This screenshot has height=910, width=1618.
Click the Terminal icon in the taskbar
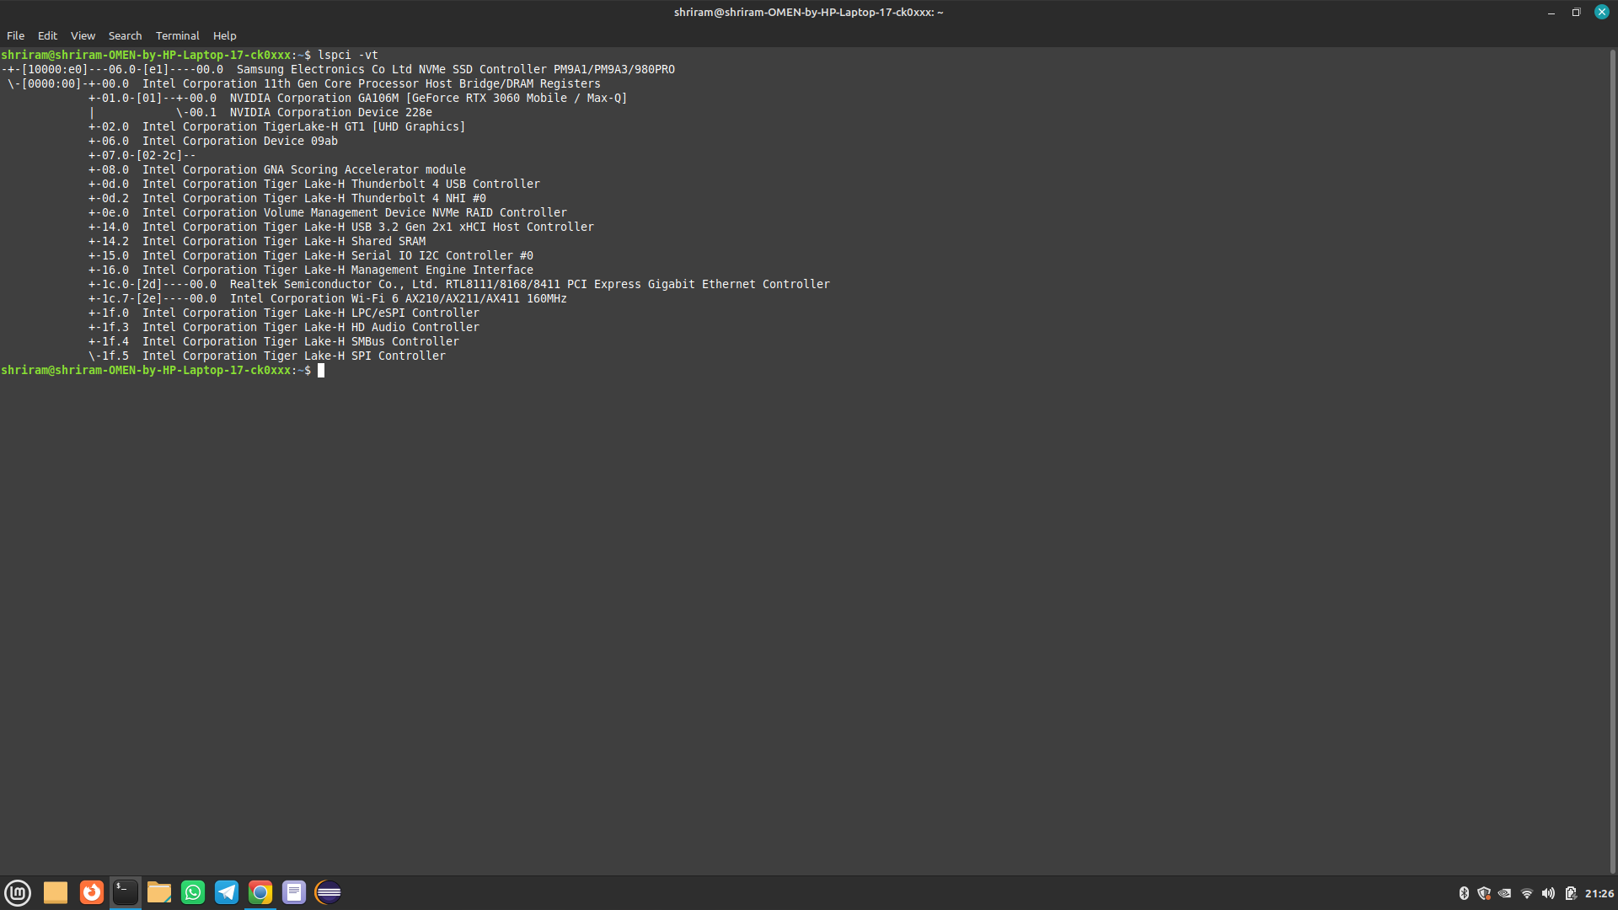point(126,892)
